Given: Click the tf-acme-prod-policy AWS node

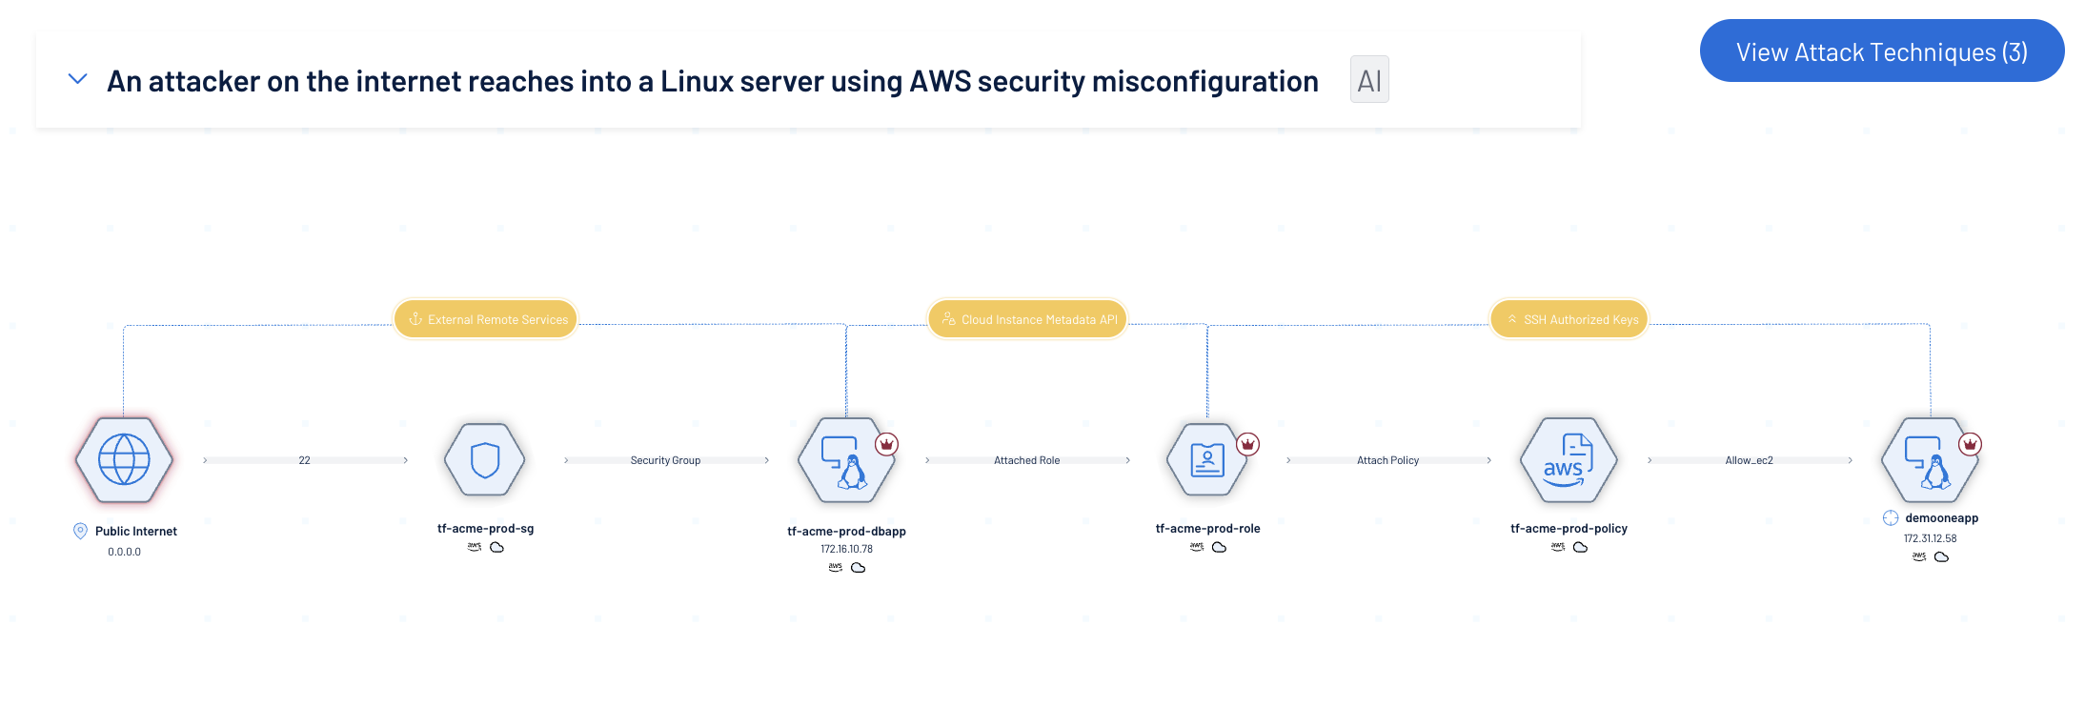Looking at the screenshot, I should pos(1568,459).
